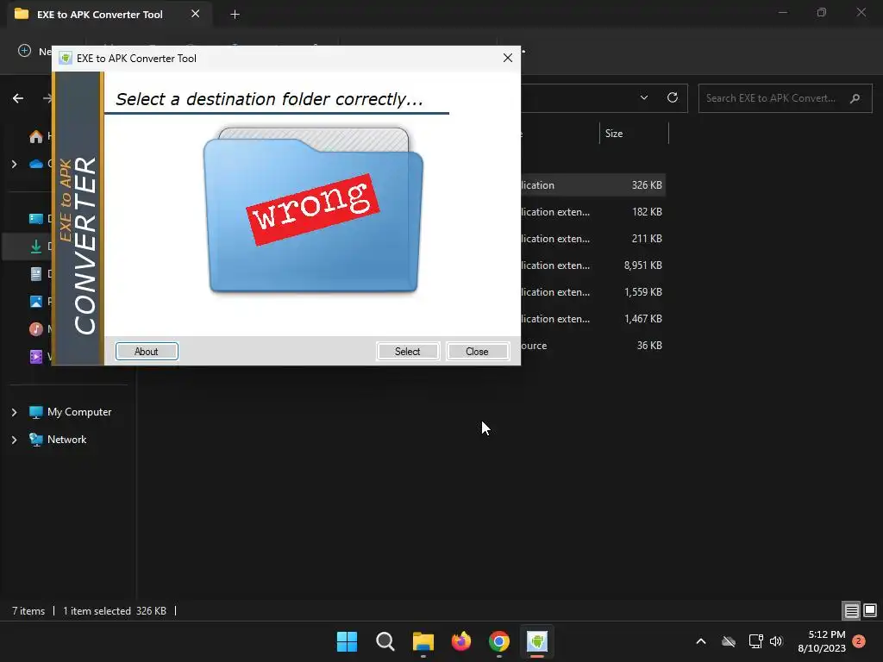Open Desktop icon in sidebar
Screen dimensions: 883x662
(36, 218)
